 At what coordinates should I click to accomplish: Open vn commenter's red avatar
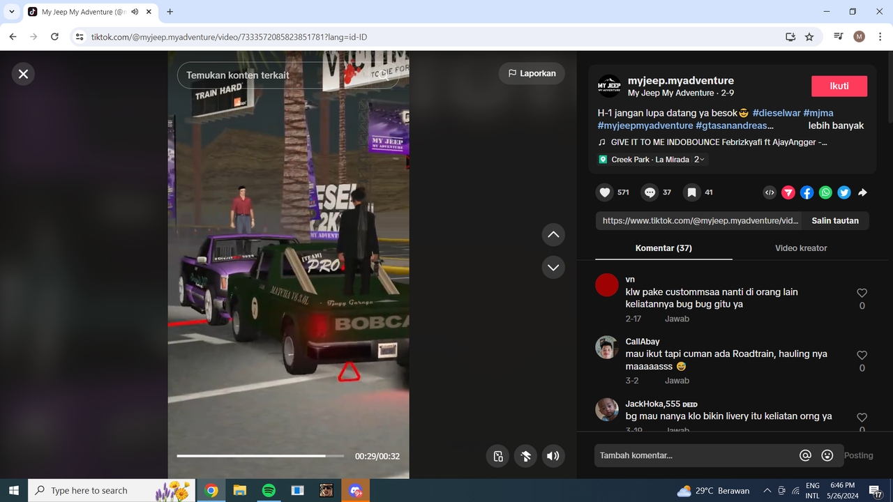coord(607,285)
